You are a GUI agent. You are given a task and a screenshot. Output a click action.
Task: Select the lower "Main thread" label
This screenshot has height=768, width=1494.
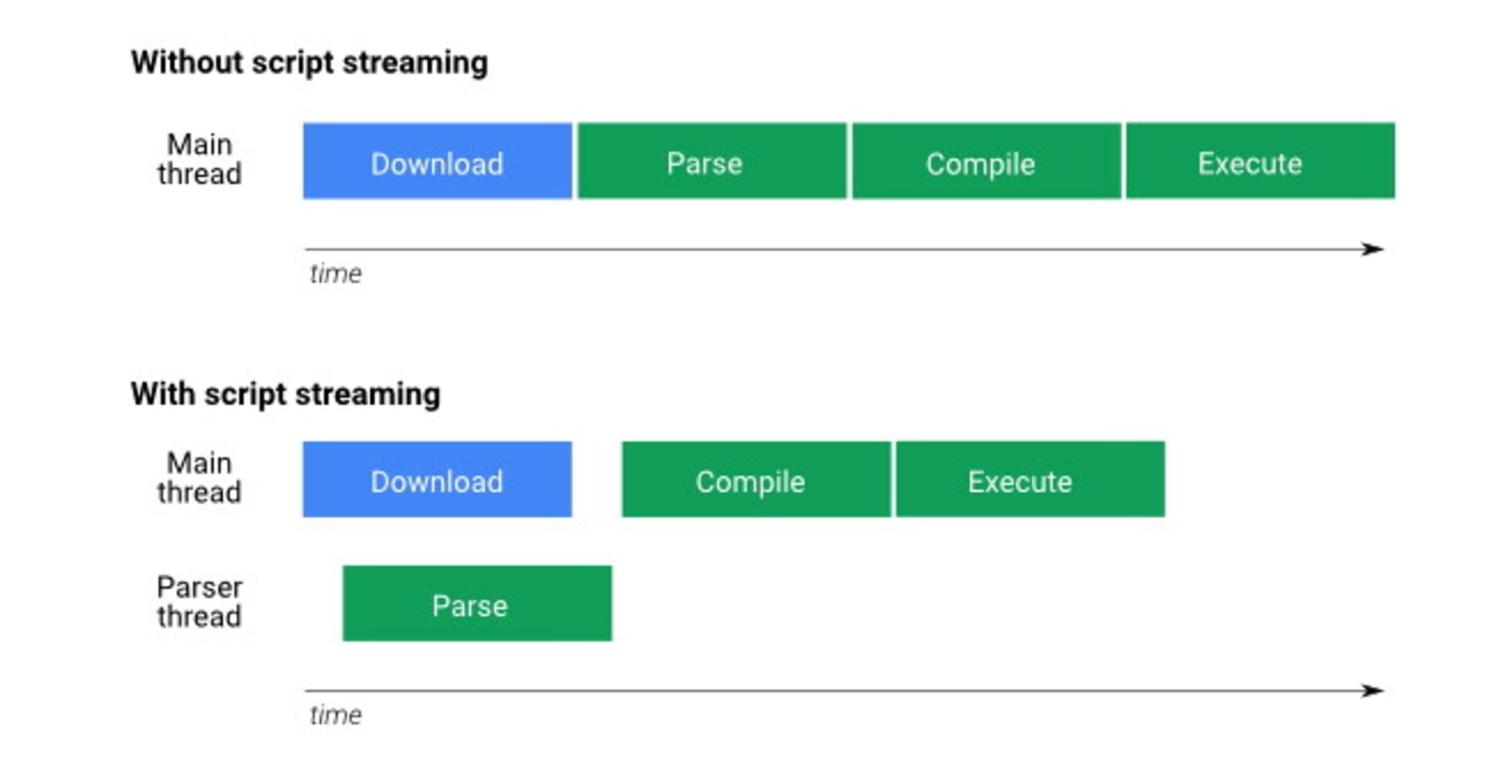pos(199,478)
